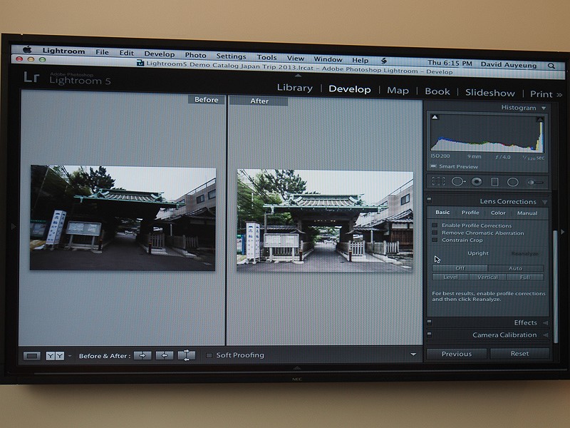
Task: Enable Profile Corrections checkbox
Action: (x=435, y=225)
